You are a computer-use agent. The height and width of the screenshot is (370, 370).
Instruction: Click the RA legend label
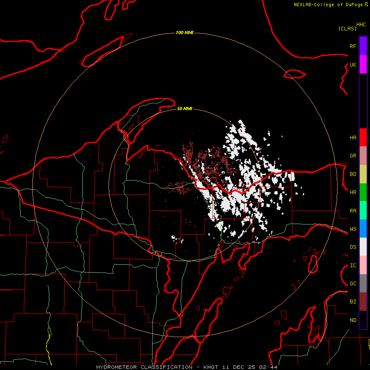(x=353, y=211)
